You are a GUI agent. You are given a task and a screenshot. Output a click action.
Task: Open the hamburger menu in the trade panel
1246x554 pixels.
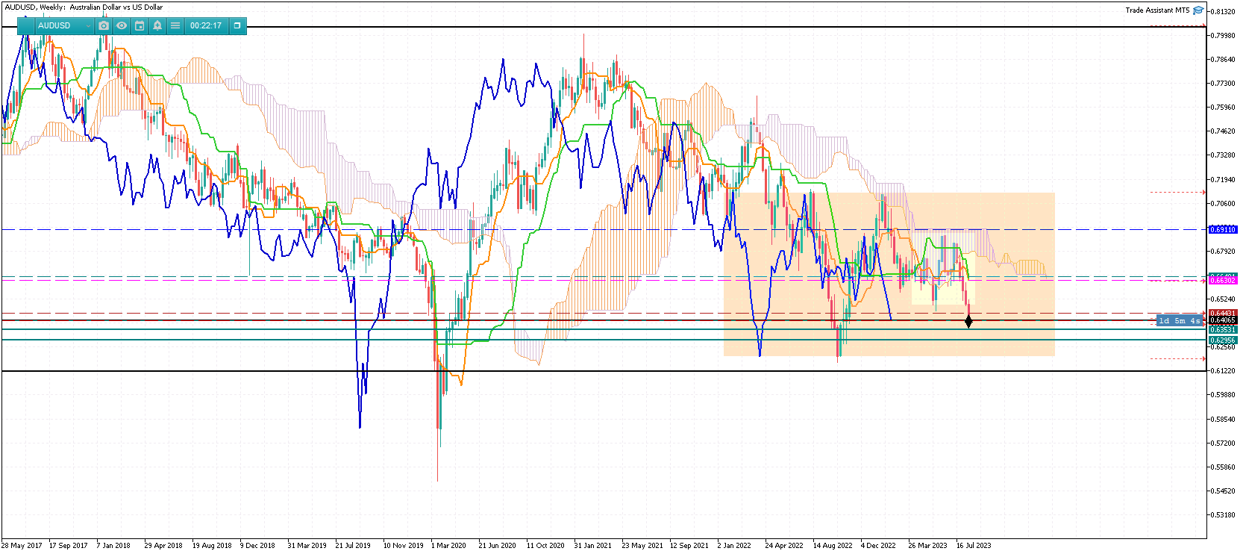[x=175, y=25]
